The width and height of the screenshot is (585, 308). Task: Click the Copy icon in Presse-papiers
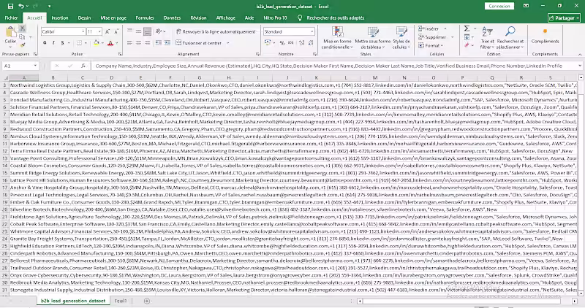[22, 37]
